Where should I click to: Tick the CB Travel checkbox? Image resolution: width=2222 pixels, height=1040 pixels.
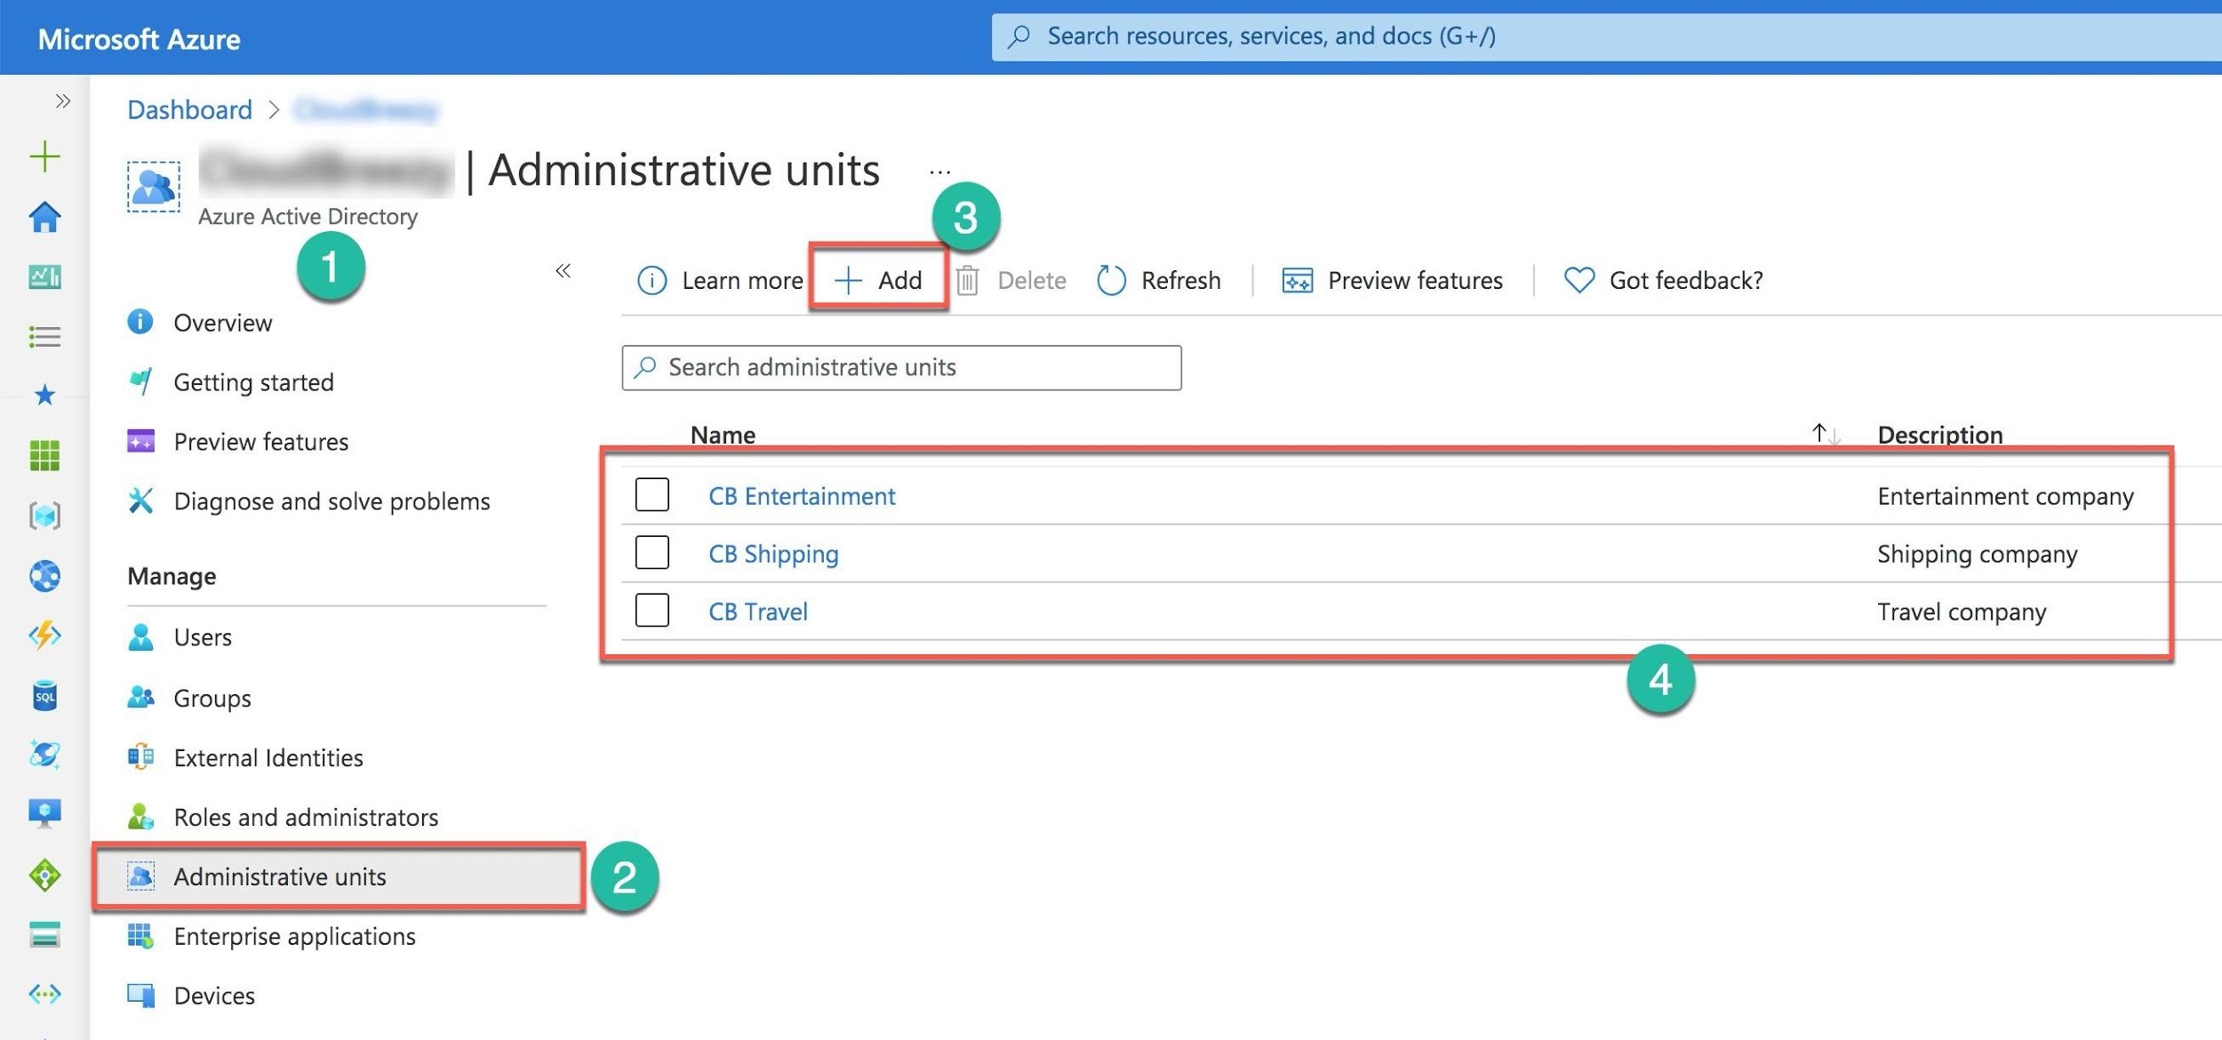point(651,611)
